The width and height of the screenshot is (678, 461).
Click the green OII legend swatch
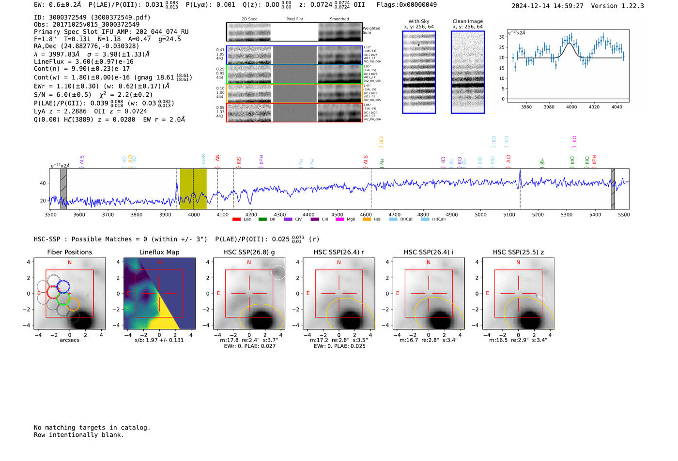(x=262, y=219)
